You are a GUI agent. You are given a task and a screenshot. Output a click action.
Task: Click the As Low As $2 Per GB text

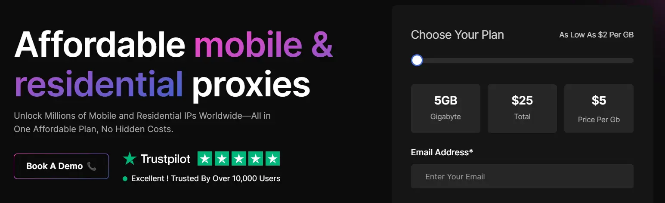(596, 35)
